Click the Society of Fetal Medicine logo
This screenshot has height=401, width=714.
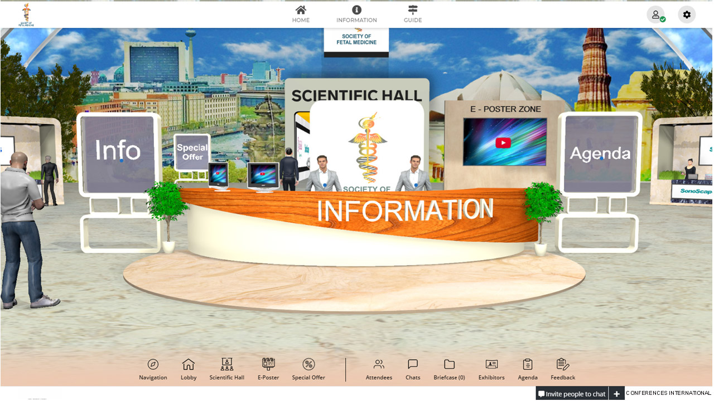point(26,14)
